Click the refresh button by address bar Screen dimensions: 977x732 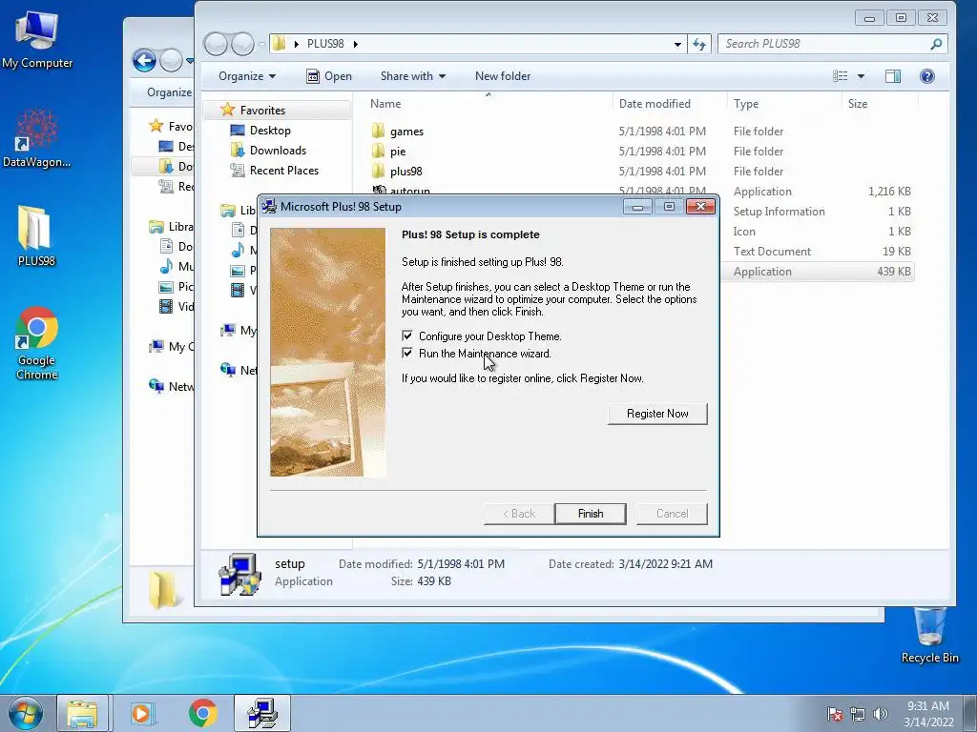699,44
